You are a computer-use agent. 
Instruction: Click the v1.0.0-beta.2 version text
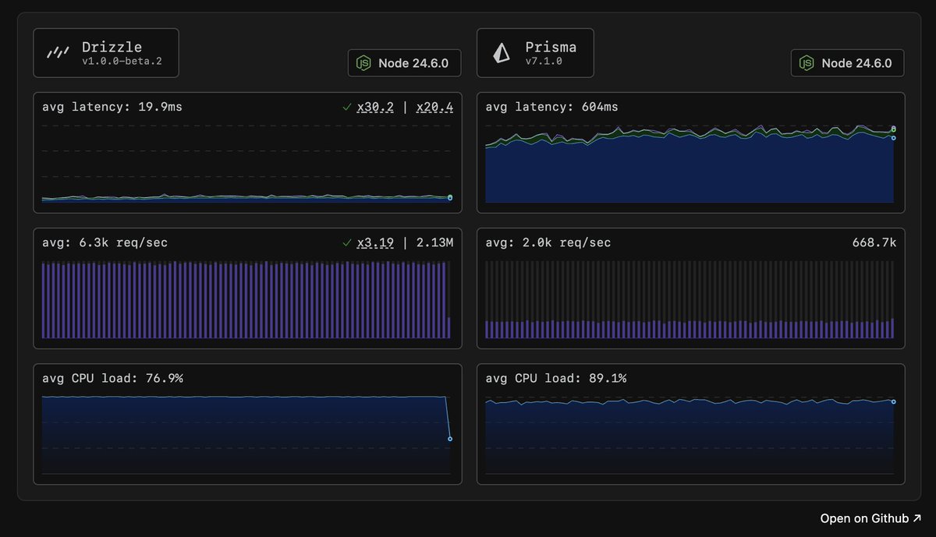(x=122, y=62)
